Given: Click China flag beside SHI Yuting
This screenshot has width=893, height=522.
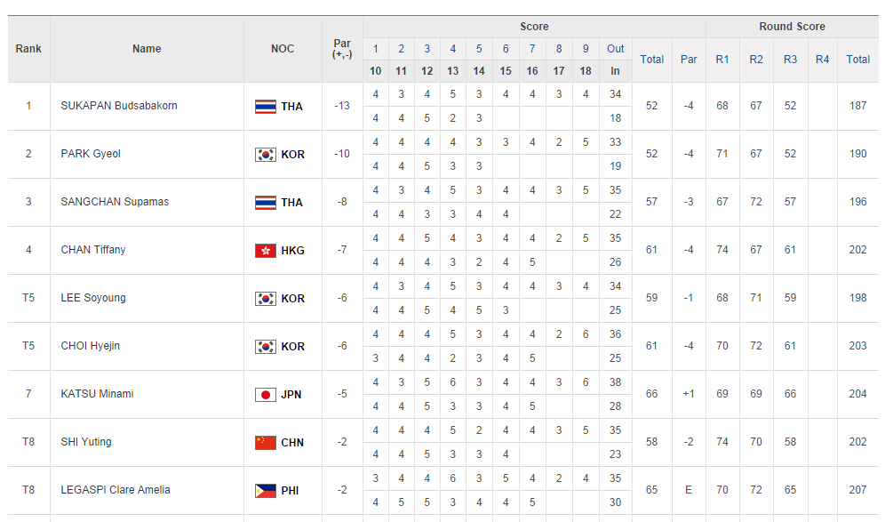Looking at the screenshot, I should coord(266,443).
